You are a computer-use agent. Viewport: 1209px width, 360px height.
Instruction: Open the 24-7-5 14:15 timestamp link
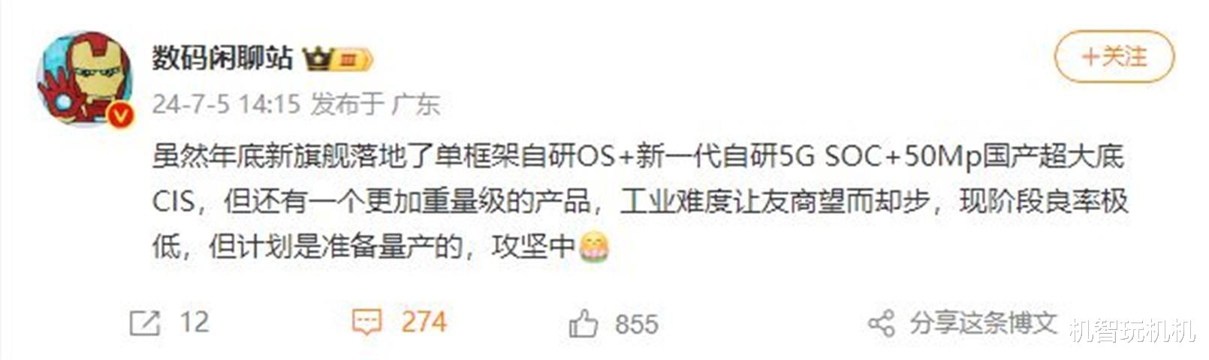point(226,103)
